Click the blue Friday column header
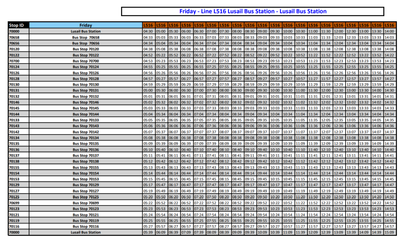The height and width of the screenshot is (241, 404). [x=86, y=25]
